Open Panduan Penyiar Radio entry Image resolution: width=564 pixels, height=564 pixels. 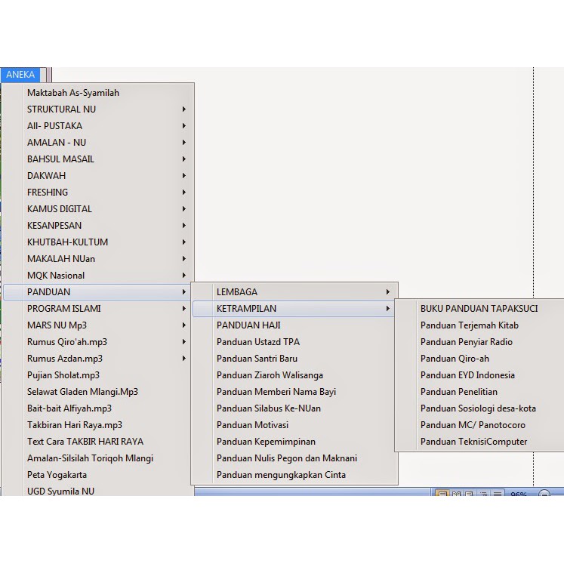tap(466, 342)
